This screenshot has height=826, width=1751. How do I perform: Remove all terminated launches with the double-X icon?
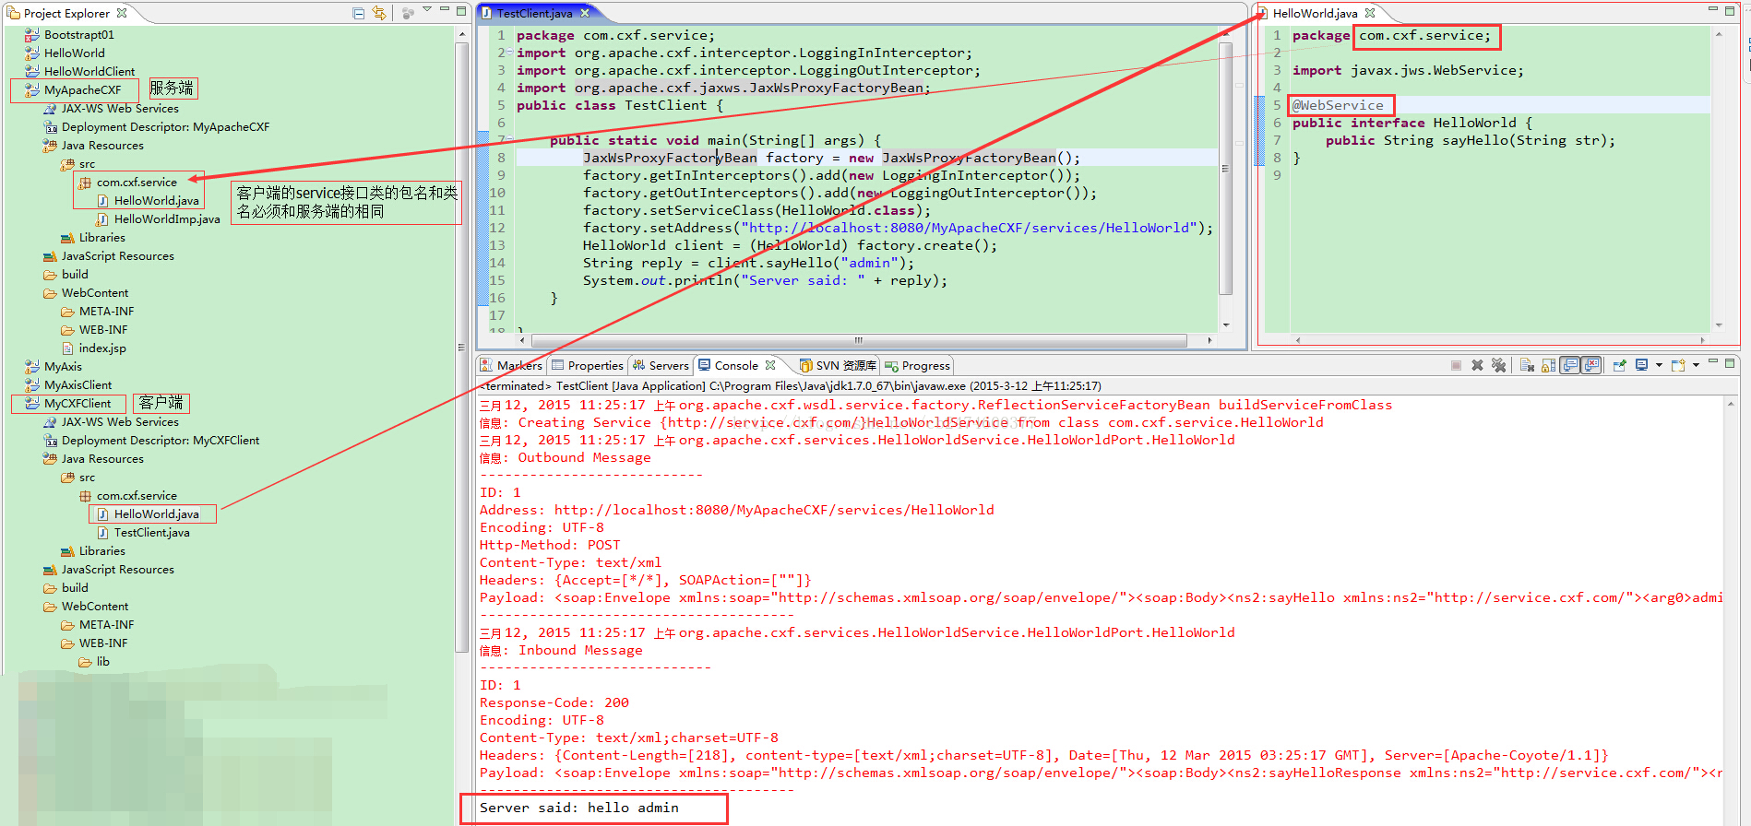click(1499, 366)
